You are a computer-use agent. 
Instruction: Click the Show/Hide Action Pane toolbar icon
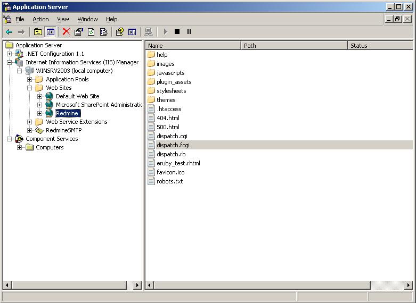point(132,32)
